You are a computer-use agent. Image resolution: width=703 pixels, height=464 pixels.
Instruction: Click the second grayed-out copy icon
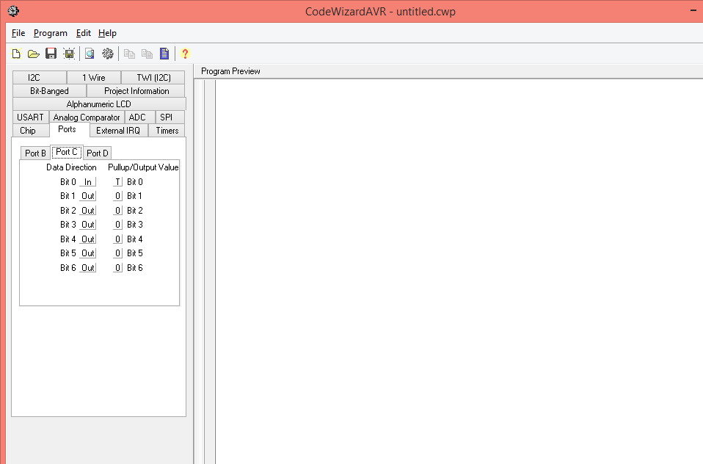(x=147, y=54)
